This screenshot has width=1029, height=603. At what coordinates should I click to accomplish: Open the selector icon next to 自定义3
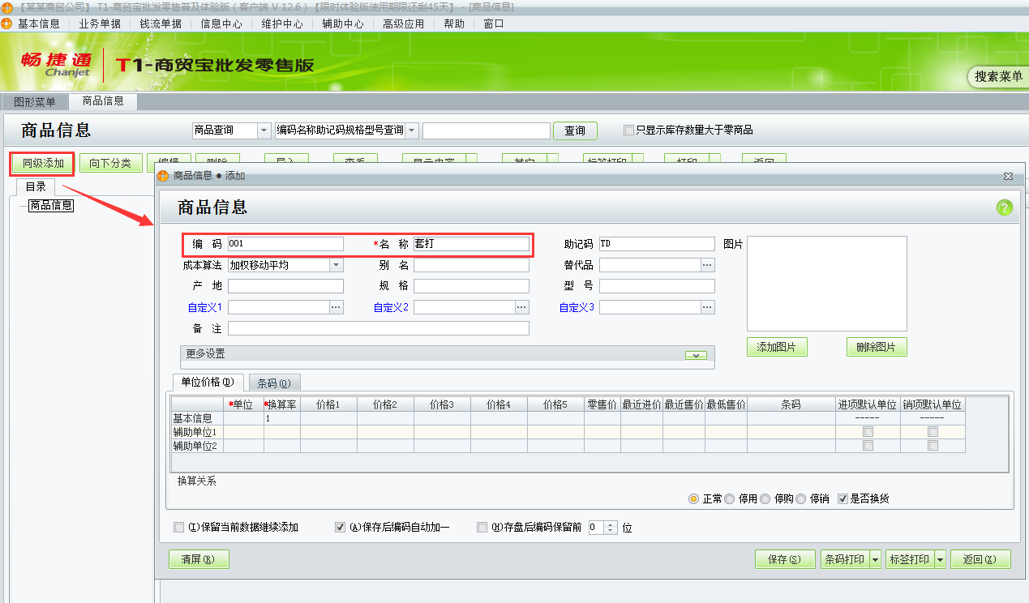click(706, 306)
